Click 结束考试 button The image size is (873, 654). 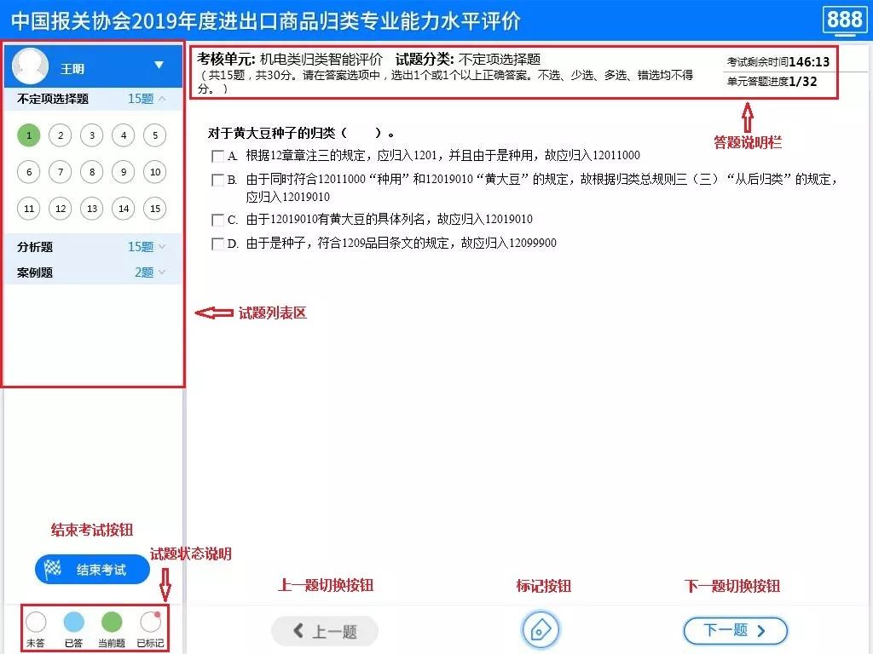click(x=92, y=570)
